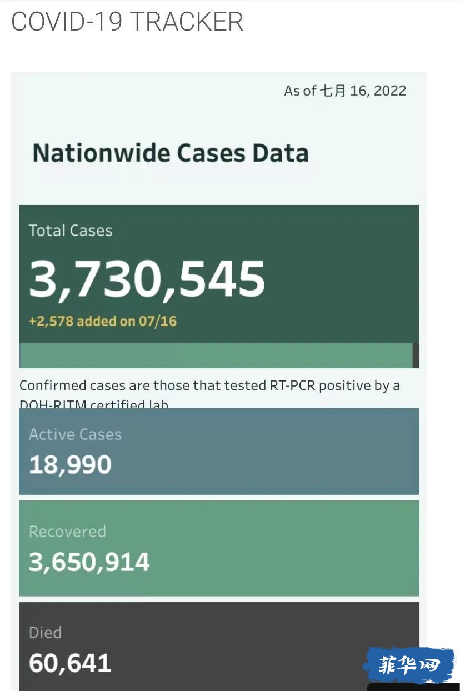Click the light green bar under Total Cases
The image size is (460, 691).
(x=216, y=355)
